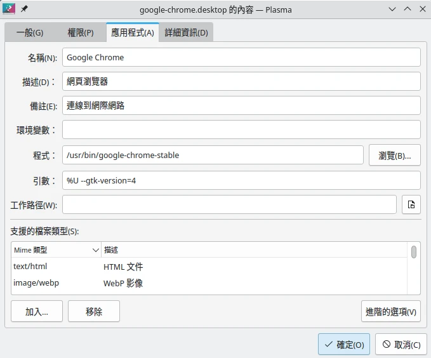431x358 pixels.
Task: Click the 加入... button
Action: [x=37, y=311]
